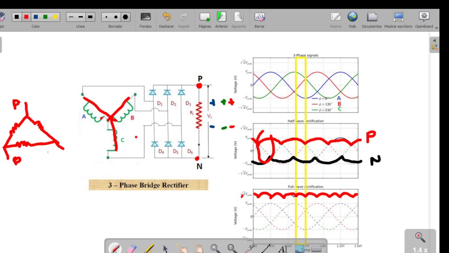This screenshot has width=449, height=253.
Task: Select the red pen color
Action: point(26,17)
